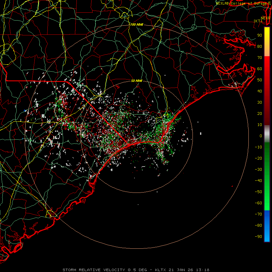
Task: Click the -10 value on velocity scale
Action: (258, 147)
